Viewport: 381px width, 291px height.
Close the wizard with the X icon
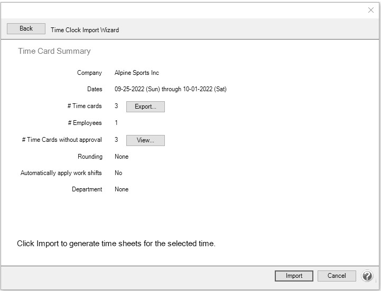tap(371, 10)
